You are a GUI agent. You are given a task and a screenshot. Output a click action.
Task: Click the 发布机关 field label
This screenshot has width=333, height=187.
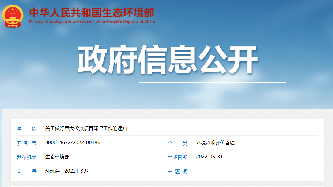(x=27, y=157)
